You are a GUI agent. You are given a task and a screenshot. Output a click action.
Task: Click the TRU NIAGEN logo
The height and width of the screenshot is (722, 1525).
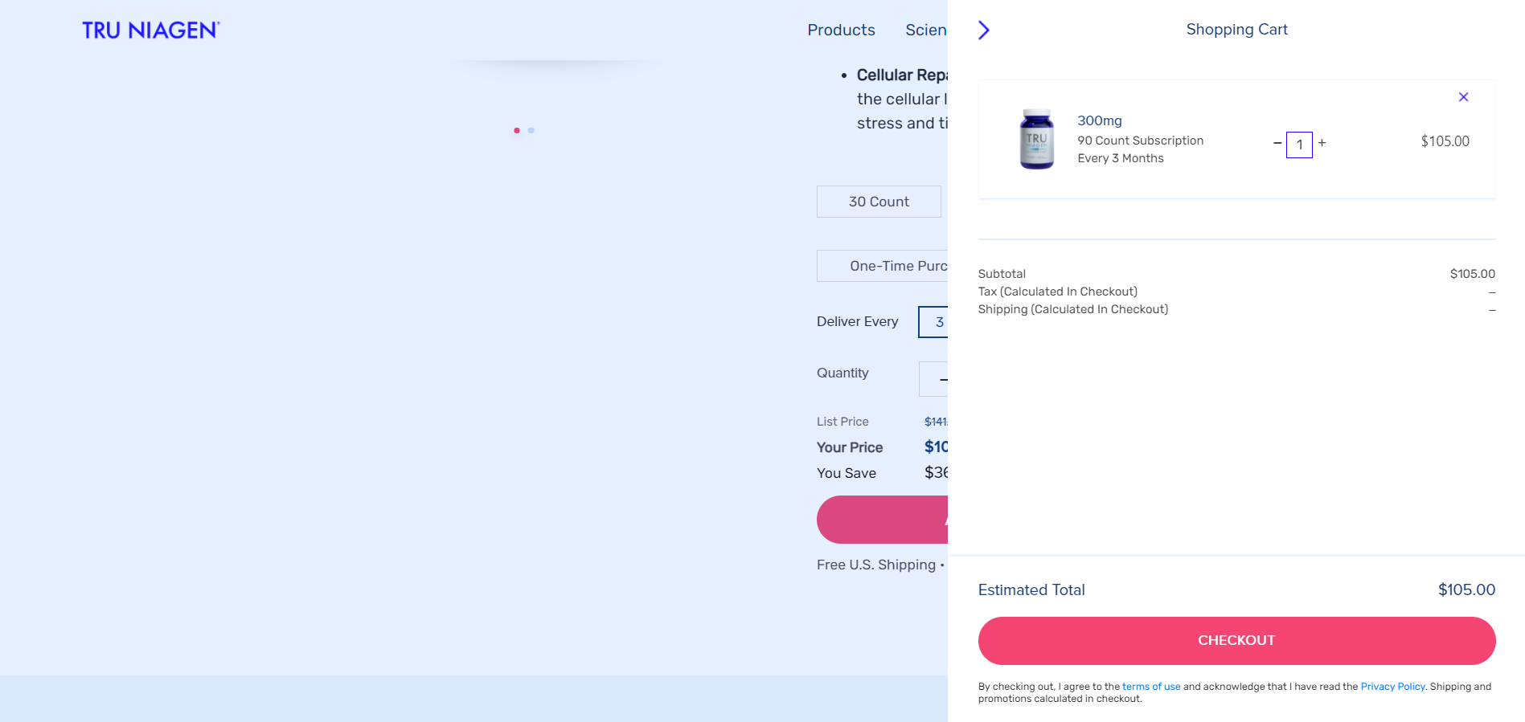[151, 31]
